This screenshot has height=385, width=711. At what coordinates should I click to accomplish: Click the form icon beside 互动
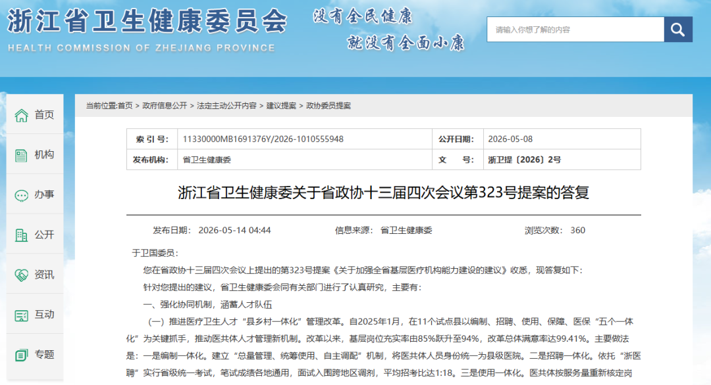pos(21,315)
